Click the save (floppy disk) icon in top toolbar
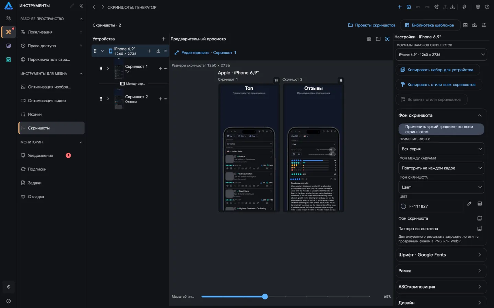The width and height of the screenshot is (494, 308). click(x=409, y=7)
